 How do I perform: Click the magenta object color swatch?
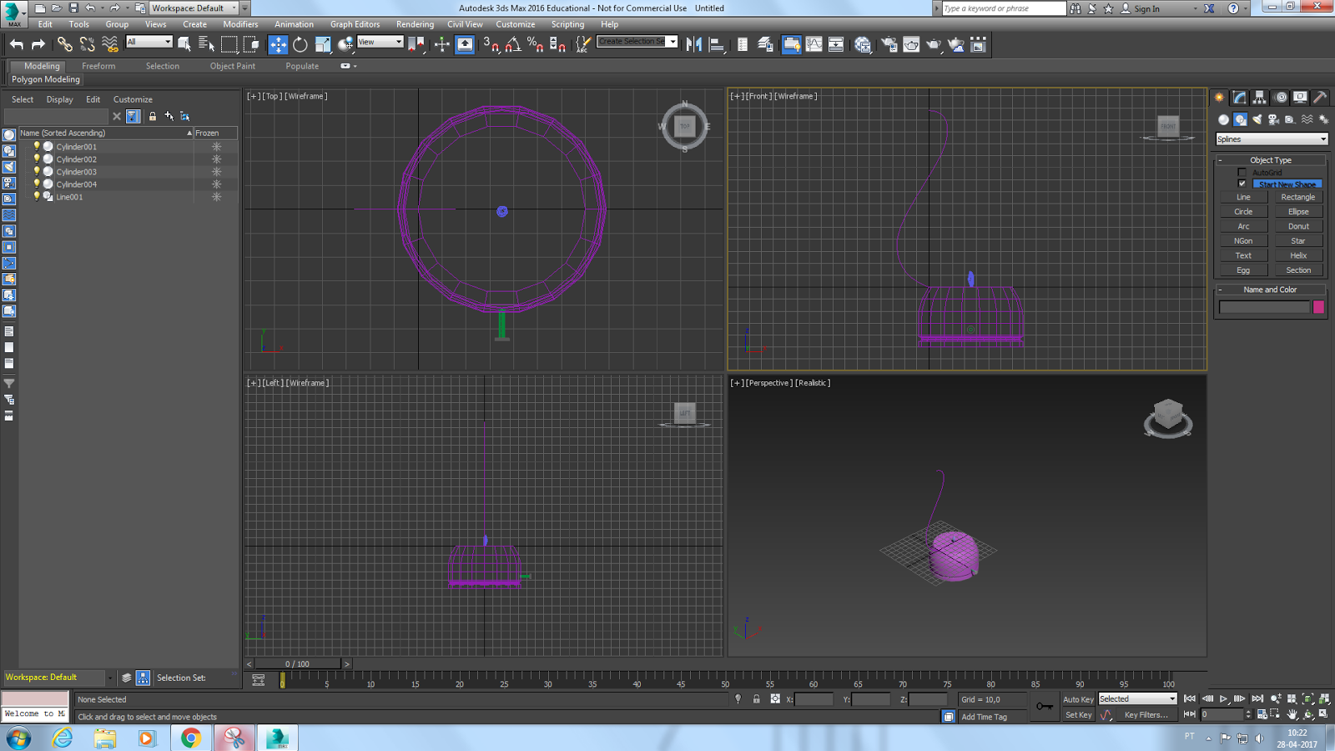(1318, 307)
